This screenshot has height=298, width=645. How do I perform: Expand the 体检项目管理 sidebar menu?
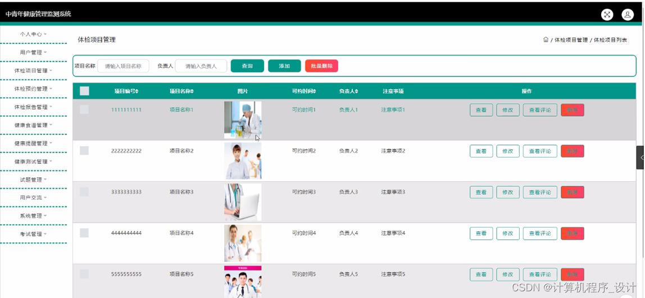(33, 71)
